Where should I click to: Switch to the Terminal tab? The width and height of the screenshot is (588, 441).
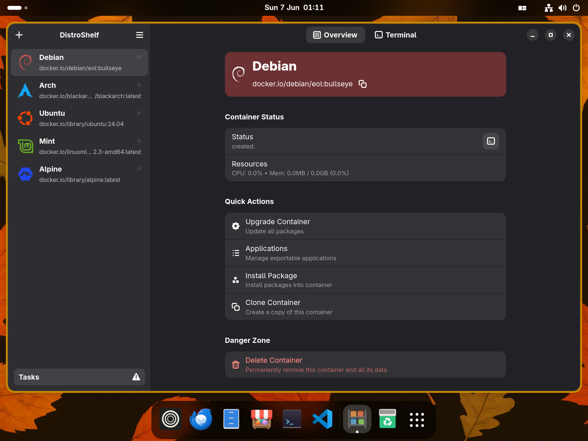pos(396,35)
